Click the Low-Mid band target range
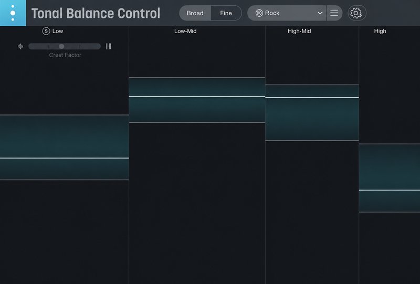The width and height of the screenshot is (420, 284). 197,100
